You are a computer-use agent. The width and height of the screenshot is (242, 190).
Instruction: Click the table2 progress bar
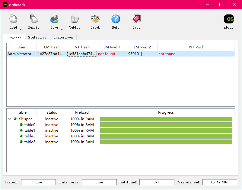pos(166,136)
